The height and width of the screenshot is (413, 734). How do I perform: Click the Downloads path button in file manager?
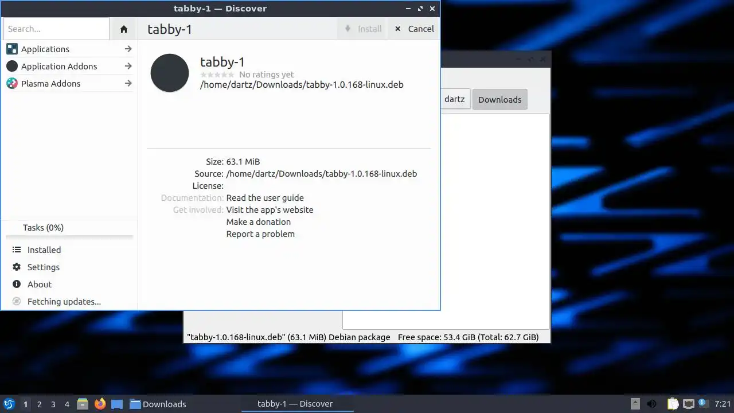point(499,99)
